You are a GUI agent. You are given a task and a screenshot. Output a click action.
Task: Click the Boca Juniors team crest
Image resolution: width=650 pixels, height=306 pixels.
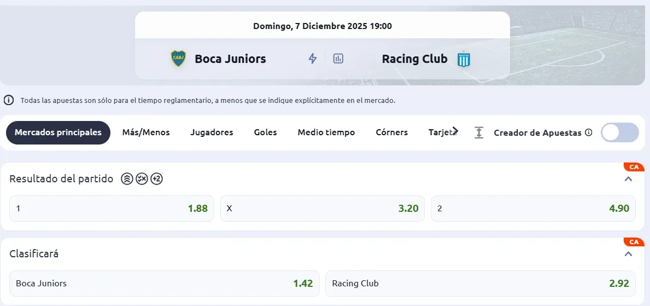point(178,59)
